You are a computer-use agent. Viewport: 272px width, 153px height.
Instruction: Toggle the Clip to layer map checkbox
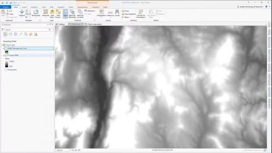pyautogui.click(x=4, y=45)
